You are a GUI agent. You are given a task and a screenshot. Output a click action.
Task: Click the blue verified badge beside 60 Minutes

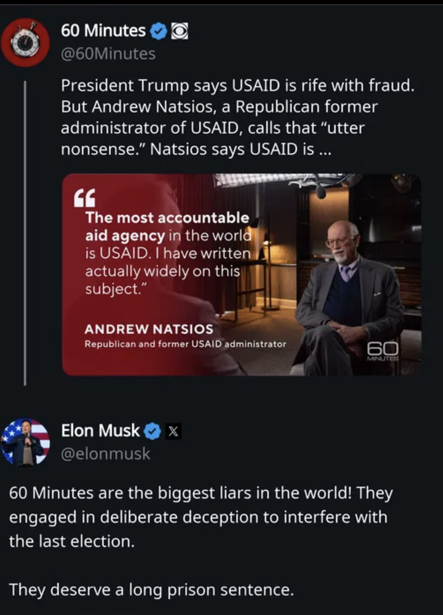coord(159,31)
